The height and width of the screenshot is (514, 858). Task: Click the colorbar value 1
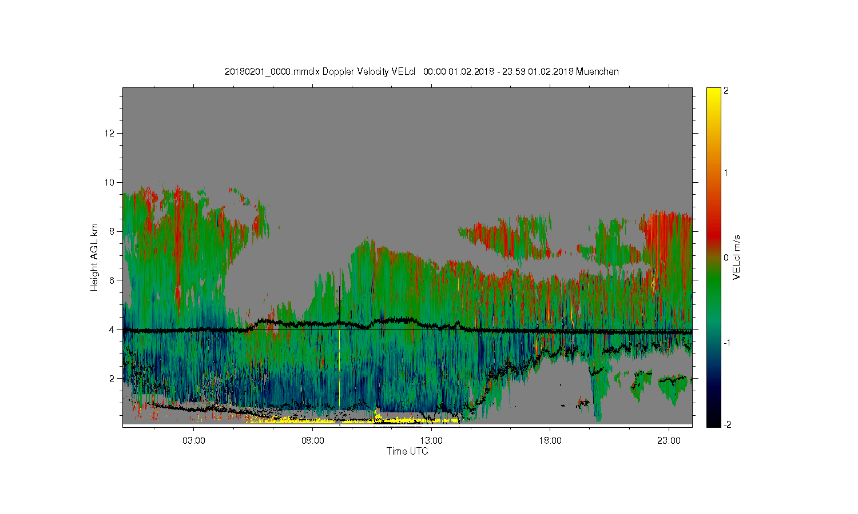tap(726, 173)
